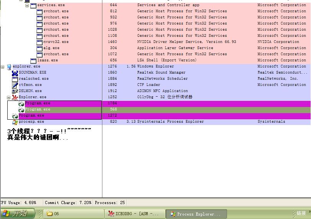
Task: Open the Windows Start button
Action: pyautogui.click(x=18, y=214)
